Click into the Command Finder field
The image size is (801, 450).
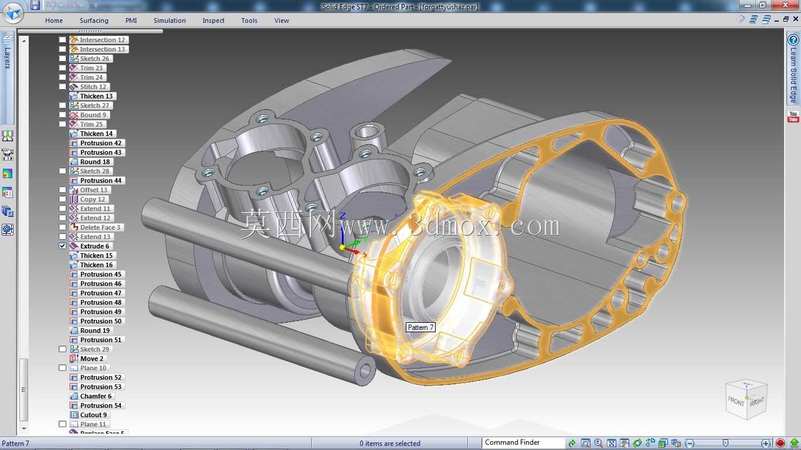(x=523, y=443)
